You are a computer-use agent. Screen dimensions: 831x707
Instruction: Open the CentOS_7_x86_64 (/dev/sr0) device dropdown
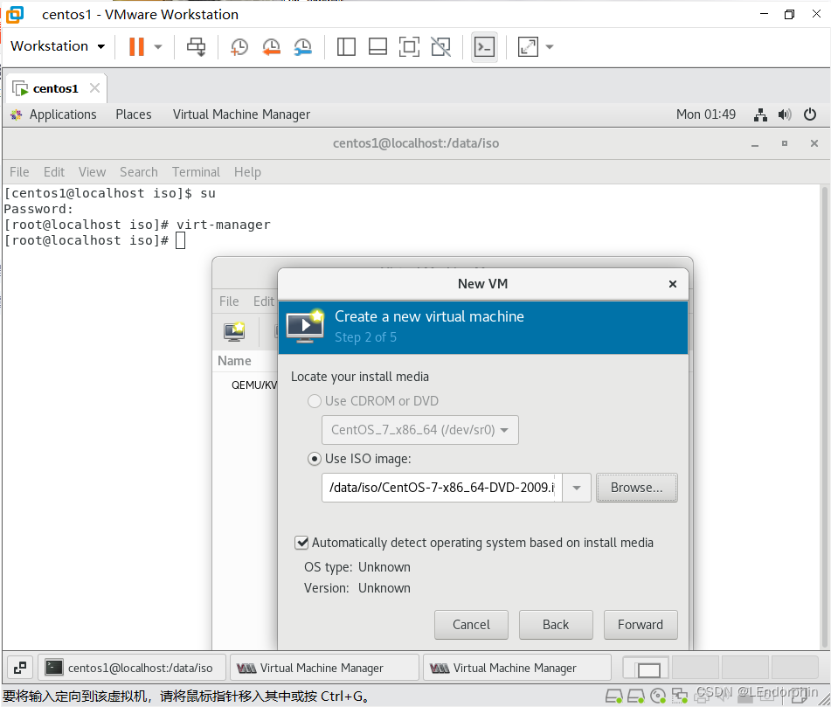419,430
